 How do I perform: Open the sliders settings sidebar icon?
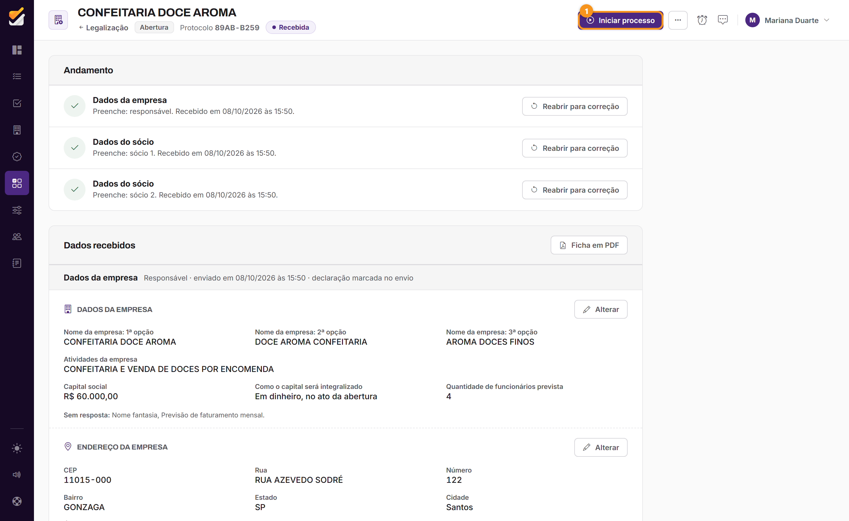(17, 210)
